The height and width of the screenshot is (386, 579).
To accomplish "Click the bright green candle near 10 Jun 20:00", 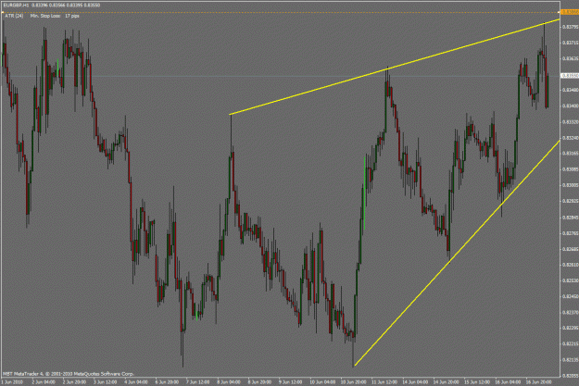I will click(365, 193).
